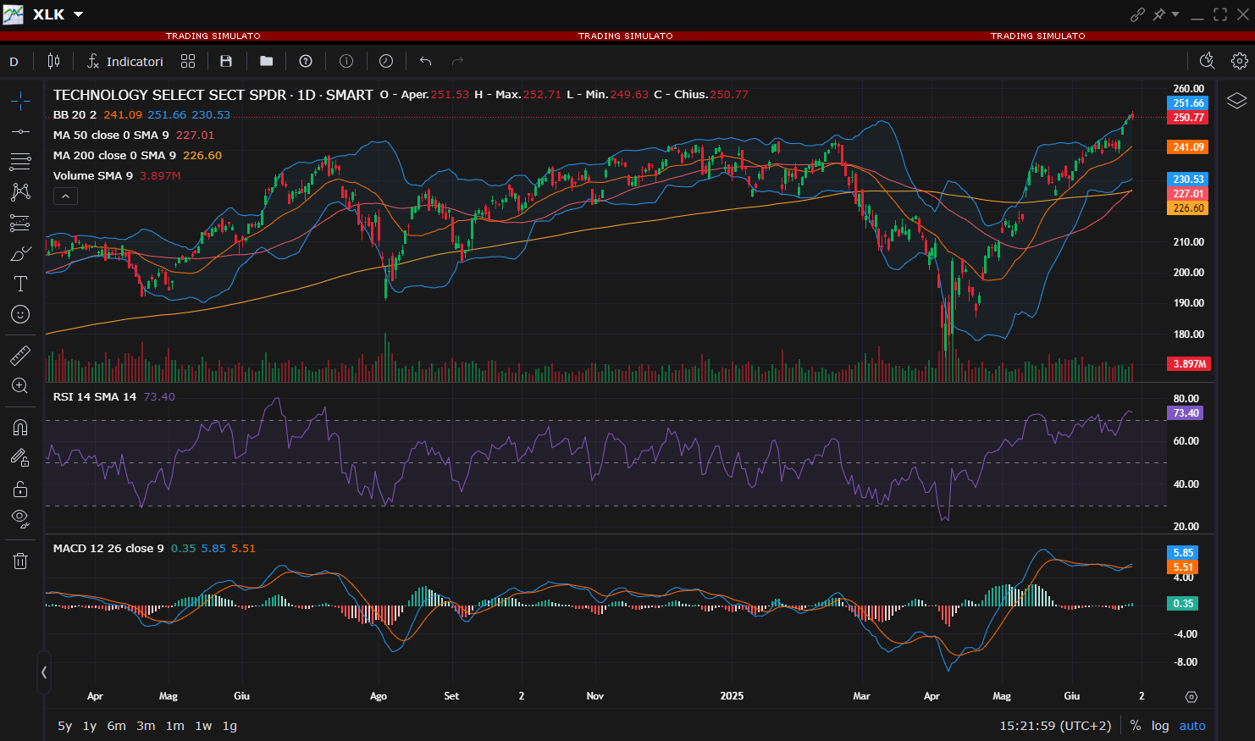Open time axis settings gear
The width and height of the screenshot is (1255, 741).
tap(1191, 697)
